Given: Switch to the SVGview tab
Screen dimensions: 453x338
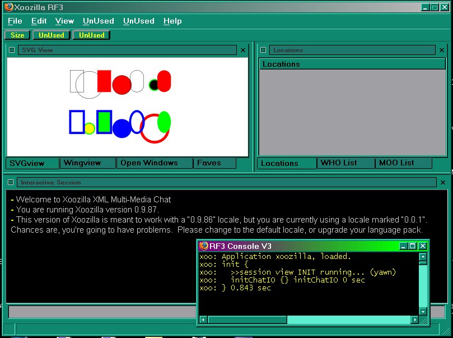Looking at the screenshot, I should [x=32, y=163].
